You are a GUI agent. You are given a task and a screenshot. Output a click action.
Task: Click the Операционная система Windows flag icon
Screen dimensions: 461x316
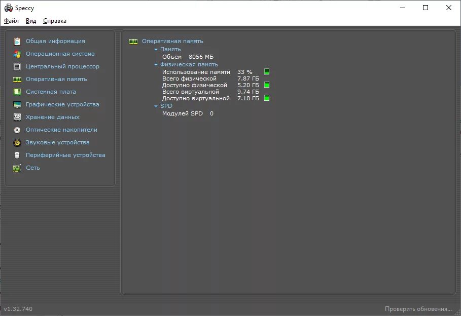point(17,54)
